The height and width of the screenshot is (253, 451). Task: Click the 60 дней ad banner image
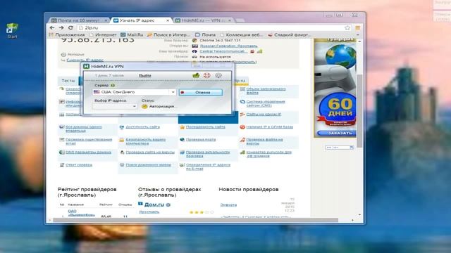point(335,87)
